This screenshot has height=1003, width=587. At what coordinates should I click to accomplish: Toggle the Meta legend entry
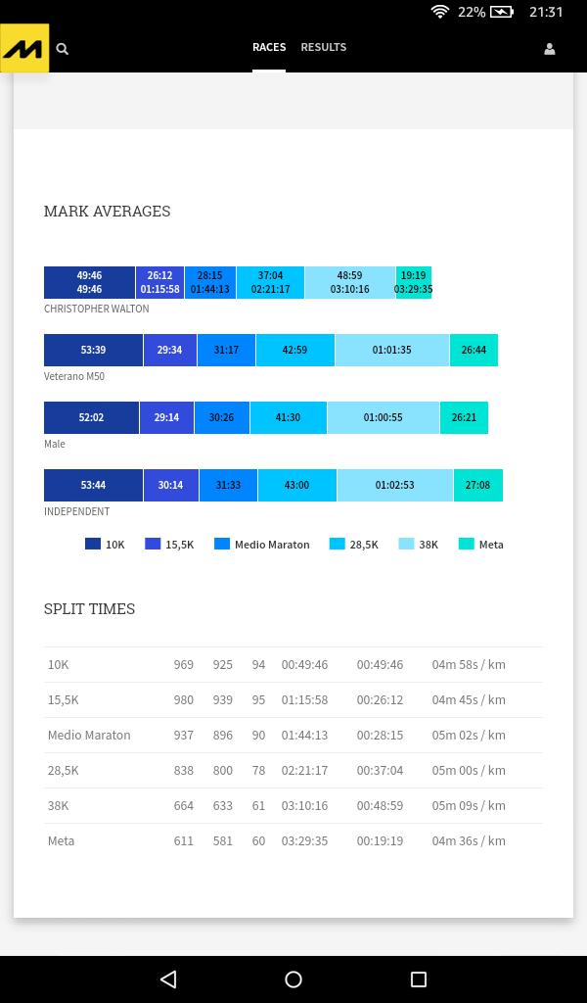tap(480, 545)
